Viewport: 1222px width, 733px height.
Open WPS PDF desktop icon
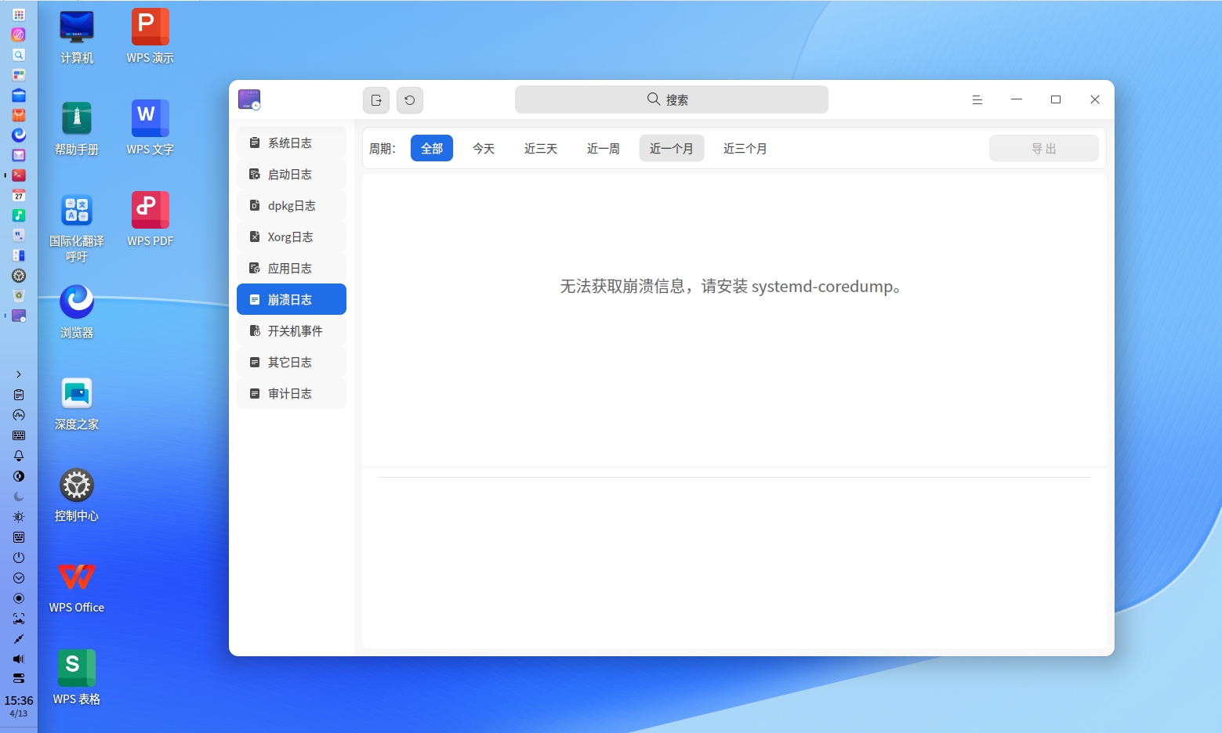[x=150, y=220]
